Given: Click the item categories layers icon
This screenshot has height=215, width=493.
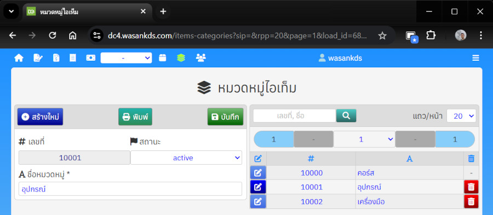Looking at the screenshot, I should coord(181,58).
